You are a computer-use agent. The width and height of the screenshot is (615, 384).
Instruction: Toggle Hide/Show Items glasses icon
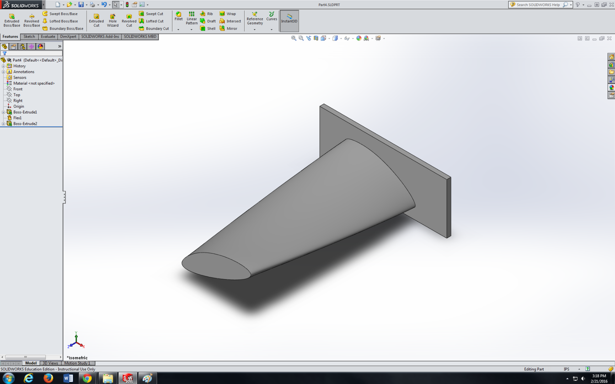pyautogui.click(x=347, y=38)
